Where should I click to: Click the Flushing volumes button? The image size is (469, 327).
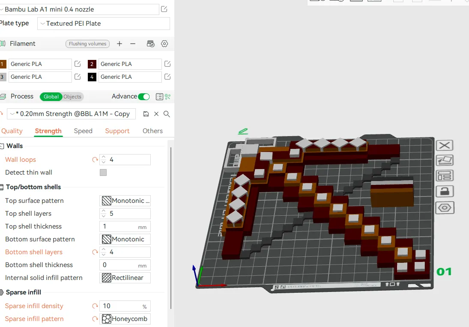point(87,43)
